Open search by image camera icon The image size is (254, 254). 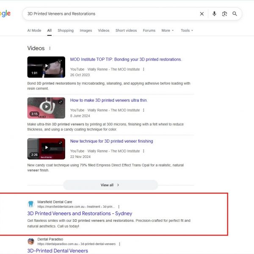224,14
